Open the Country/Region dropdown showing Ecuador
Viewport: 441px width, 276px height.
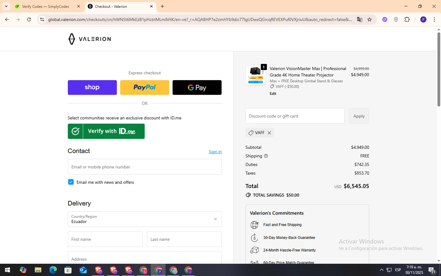click(145, 219)
